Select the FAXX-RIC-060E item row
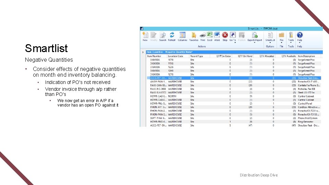The width and height of the screenshot is (329, 185). pyautogui.click(x=234, y=89)
